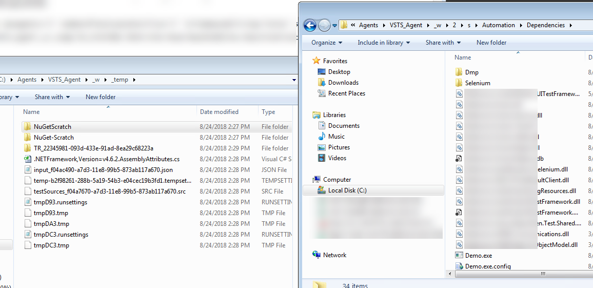Click the Downloads folder icon in Favorites

[x=322, y=83]
